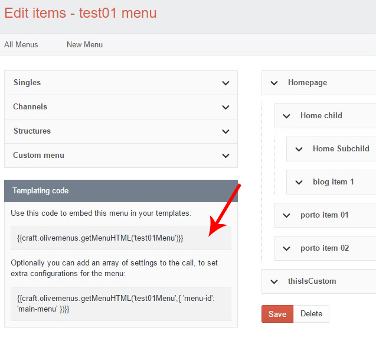The height and width of the screenshot is (337, 376).
Task: Expand the Channels section chevron
Action: [225, 108]
